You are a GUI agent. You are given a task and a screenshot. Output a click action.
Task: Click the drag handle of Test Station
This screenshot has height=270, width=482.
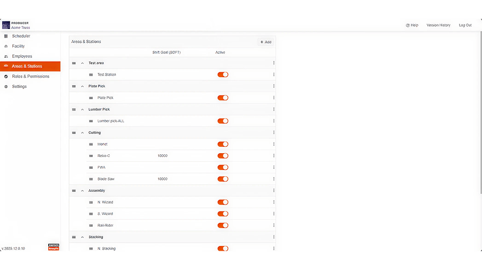[x=91, y=74]
